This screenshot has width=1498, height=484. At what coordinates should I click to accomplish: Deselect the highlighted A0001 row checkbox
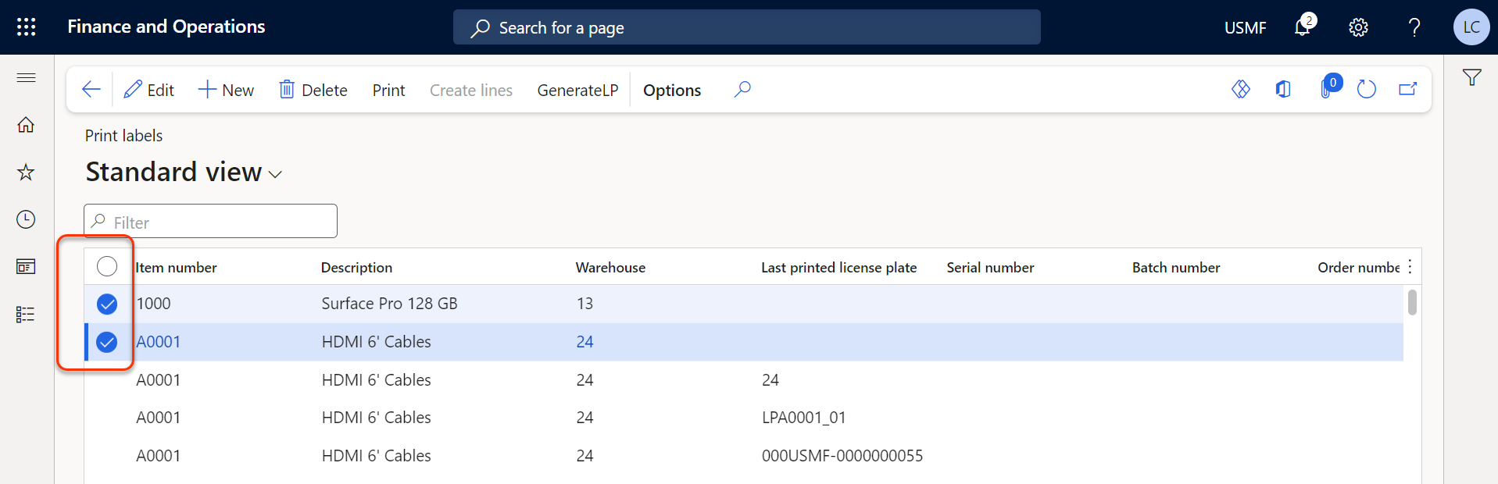107,342
